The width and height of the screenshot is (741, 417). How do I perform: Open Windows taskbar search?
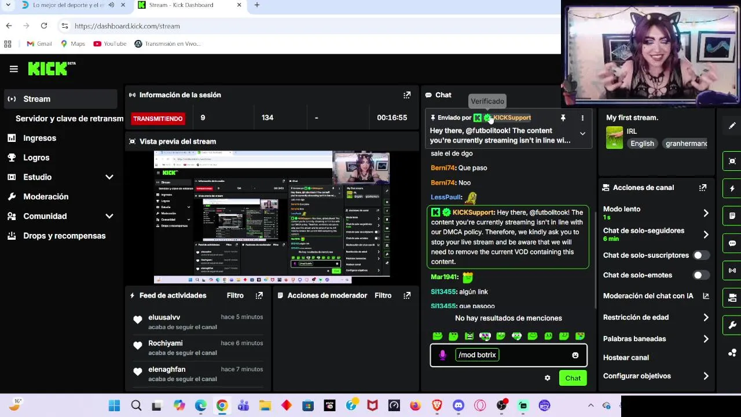coord(136,405)
